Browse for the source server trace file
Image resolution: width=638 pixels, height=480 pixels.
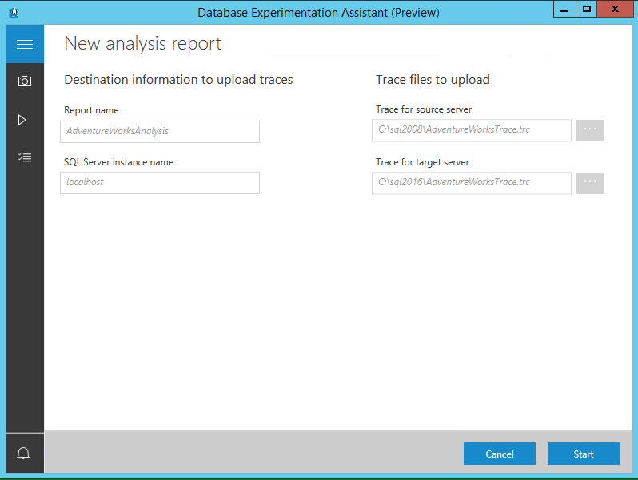pos(590,130)
